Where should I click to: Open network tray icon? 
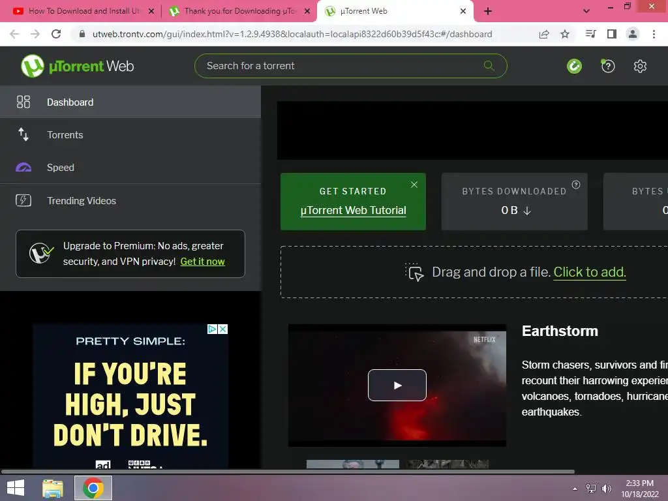(x=591, y=489)
